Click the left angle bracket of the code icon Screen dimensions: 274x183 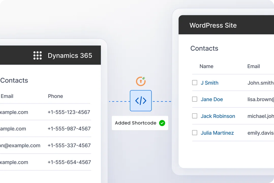point(137,101)
